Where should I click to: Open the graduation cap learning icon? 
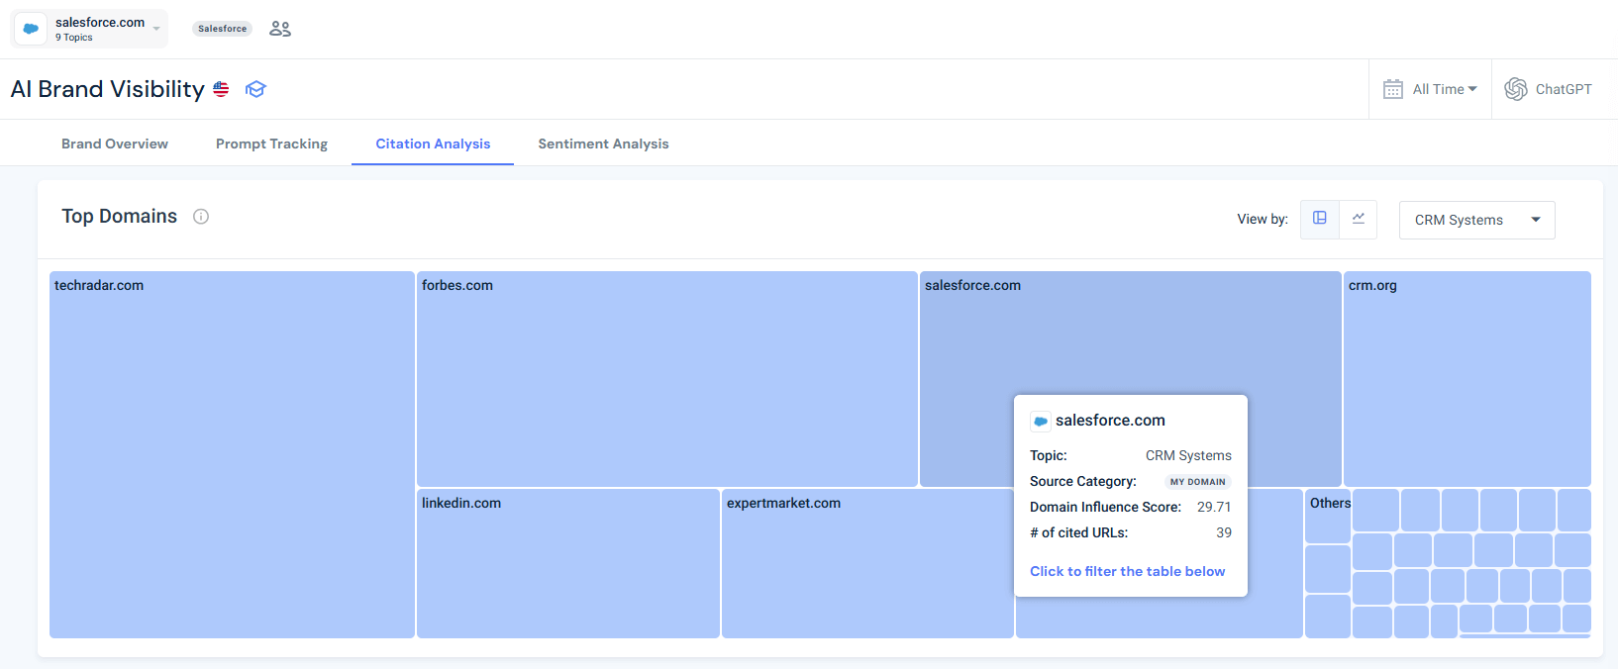(255, 89)
